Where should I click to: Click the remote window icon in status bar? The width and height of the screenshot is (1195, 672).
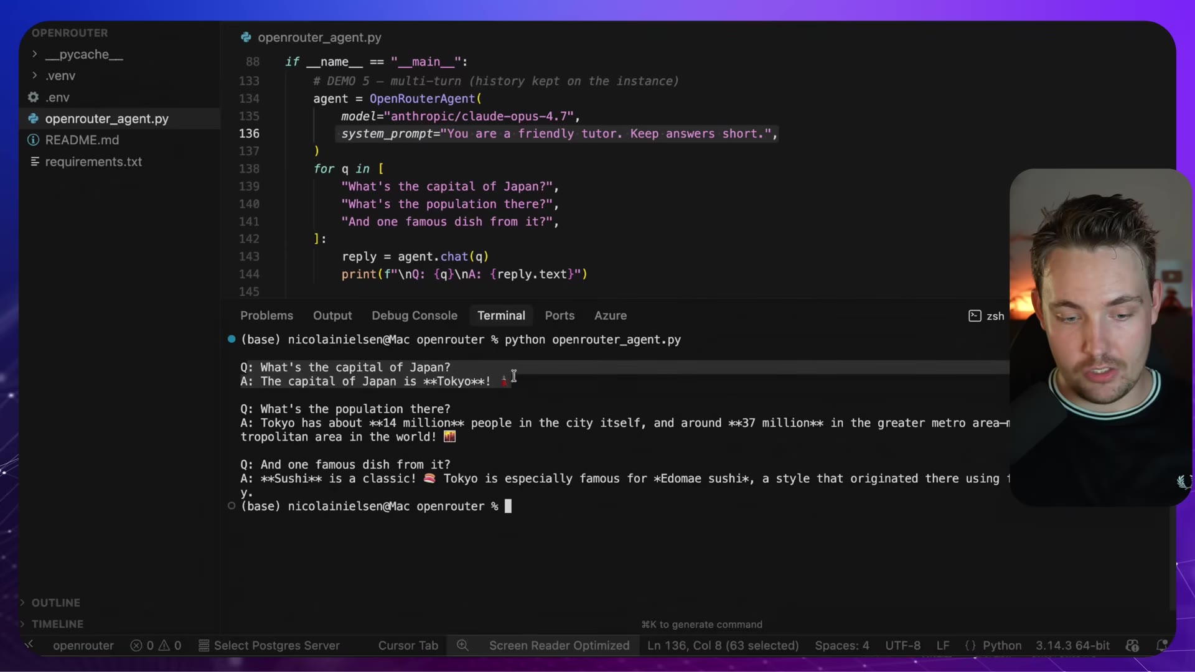(x=29, y=645)
